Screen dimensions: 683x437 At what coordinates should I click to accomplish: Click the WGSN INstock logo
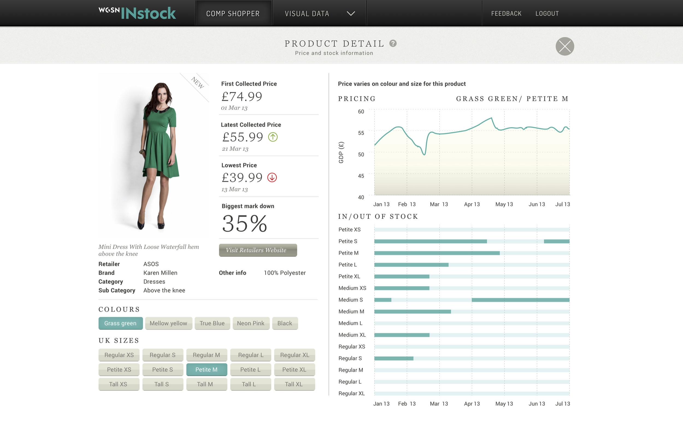(137, 13)
